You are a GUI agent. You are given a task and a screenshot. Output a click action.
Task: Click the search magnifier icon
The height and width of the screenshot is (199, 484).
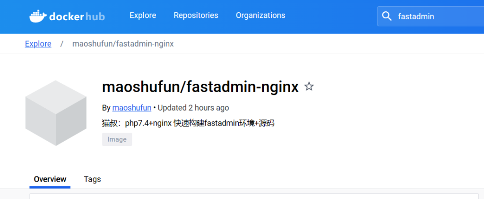pos(387,16)
